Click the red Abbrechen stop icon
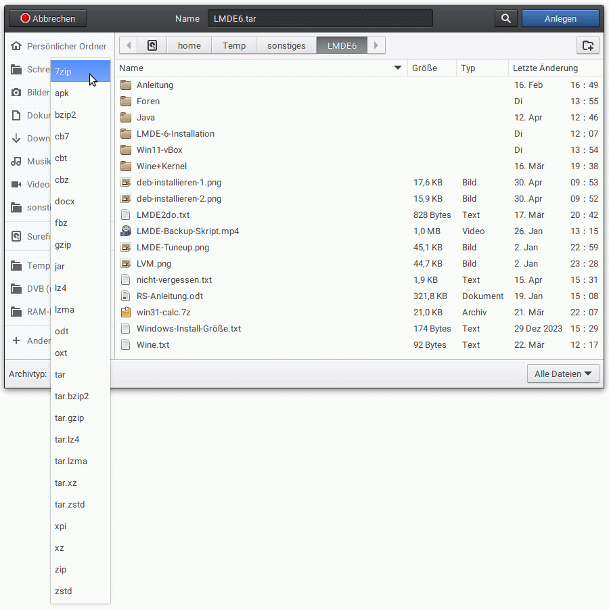This screenshot has height=609, width=609. [x=25, y=18]
